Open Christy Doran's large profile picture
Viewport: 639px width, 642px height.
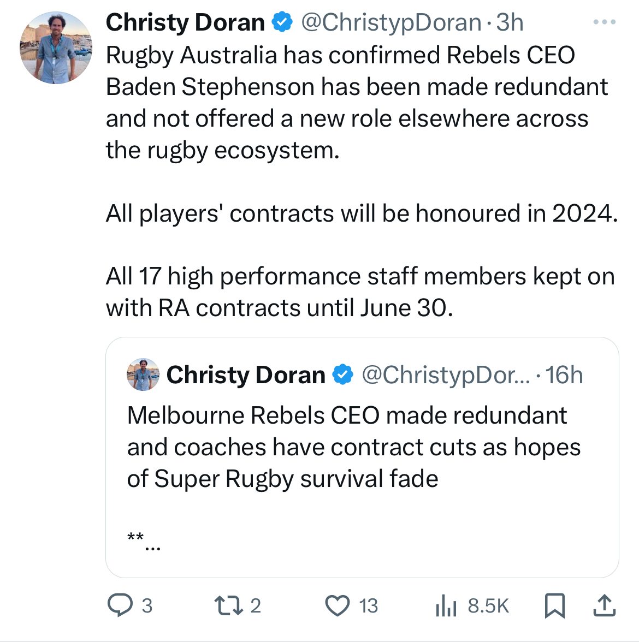coord(56,48)
